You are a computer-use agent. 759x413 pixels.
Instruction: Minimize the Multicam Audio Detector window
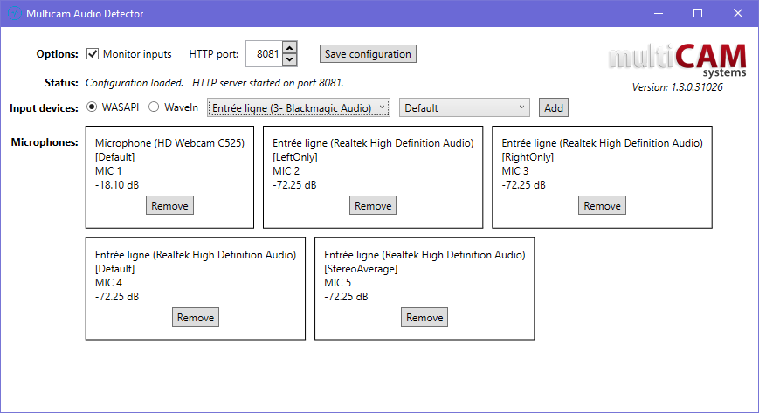[x=659, y=14]
